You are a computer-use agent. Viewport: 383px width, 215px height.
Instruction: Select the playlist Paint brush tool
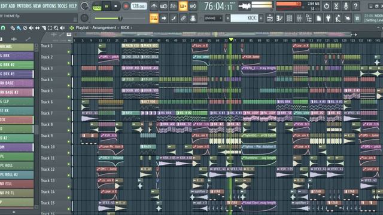click(x=19, y=28)
